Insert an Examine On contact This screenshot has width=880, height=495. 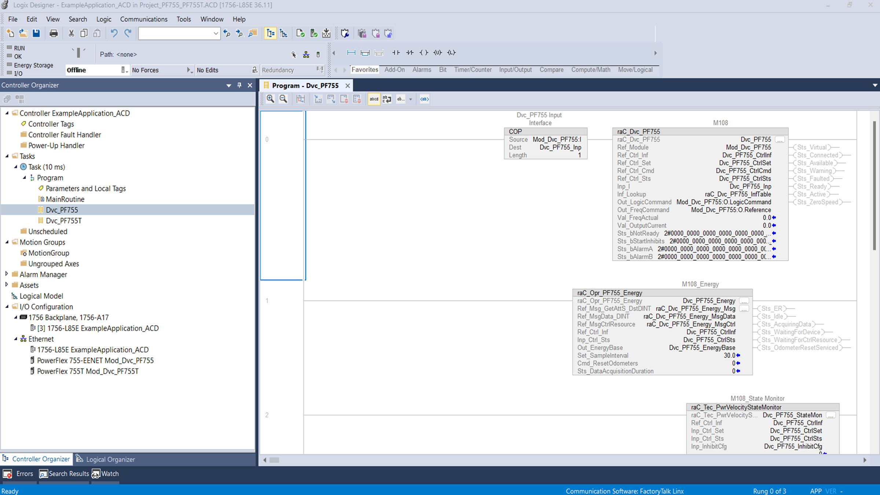[x=396, y=53]
